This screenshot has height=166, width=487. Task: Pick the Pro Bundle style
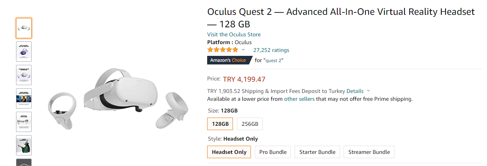coord(273,152)
